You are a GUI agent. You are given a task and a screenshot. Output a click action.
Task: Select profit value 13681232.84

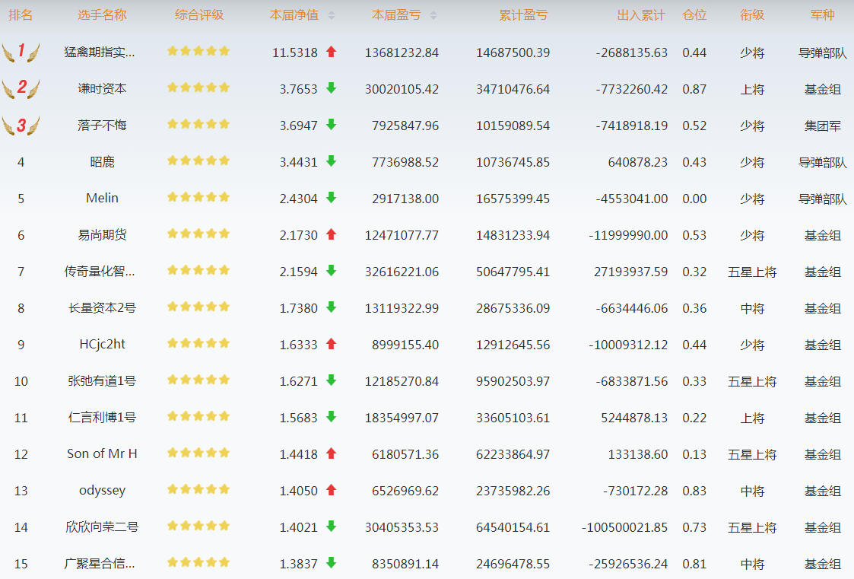pyautogui.click(x=402, y=52)
